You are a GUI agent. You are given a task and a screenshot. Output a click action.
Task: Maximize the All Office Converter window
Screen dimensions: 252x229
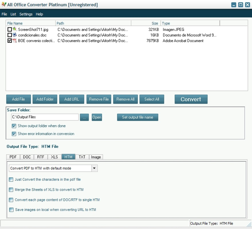pos(241,5)
